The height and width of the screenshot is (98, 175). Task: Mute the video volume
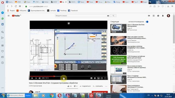(39, 78)
